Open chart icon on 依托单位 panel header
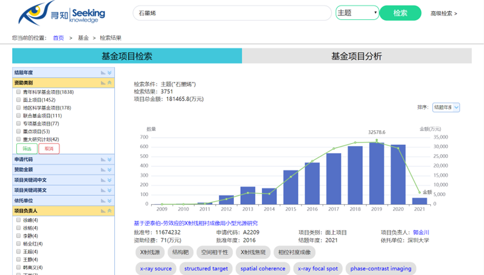The height and width of the screenshot is (275, 484). (x=103, y=201)
